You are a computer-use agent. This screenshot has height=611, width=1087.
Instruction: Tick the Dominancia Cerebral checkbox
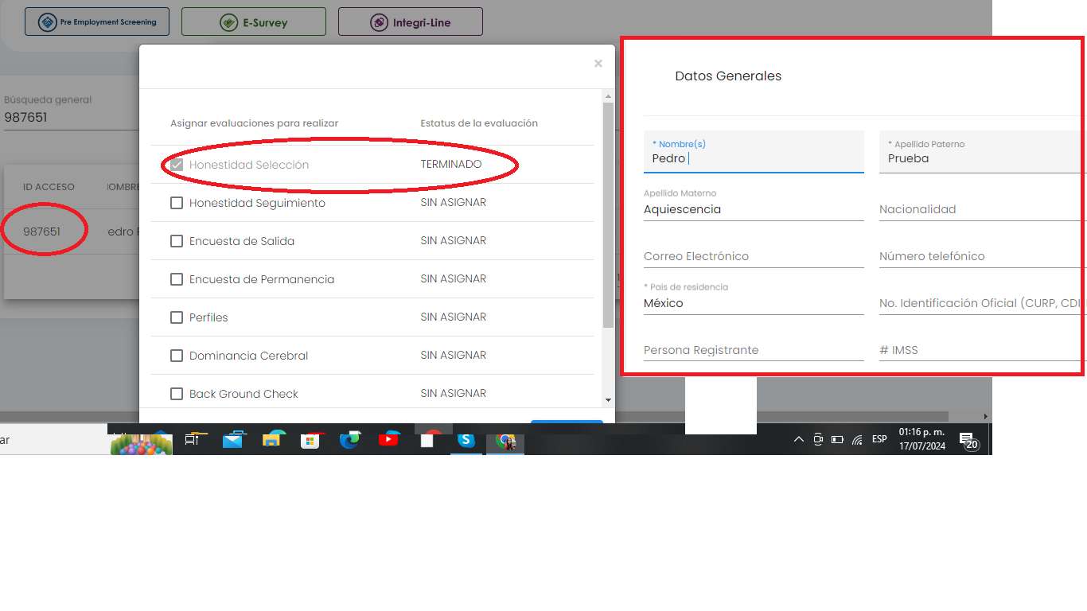click(x=177, y=356)
